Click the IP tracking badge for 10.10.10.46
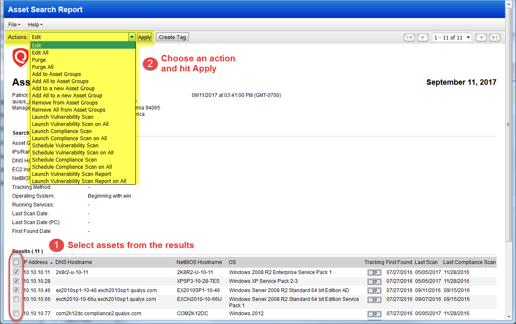This screenshot has height=324, width=516. coord(374,290)
